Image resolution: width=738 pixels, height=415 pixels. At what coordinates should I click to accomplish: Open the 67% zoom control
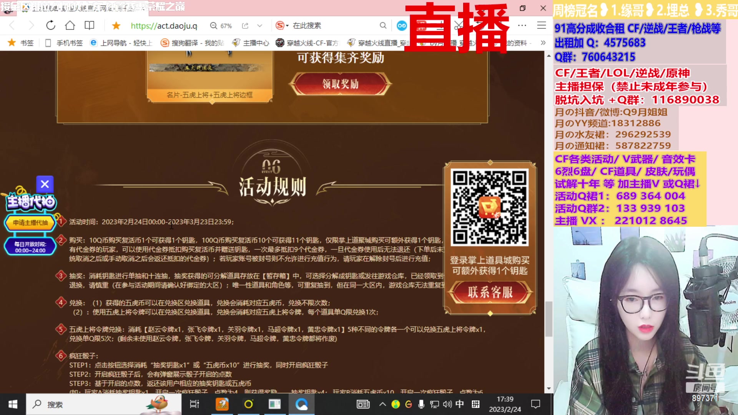221,26
